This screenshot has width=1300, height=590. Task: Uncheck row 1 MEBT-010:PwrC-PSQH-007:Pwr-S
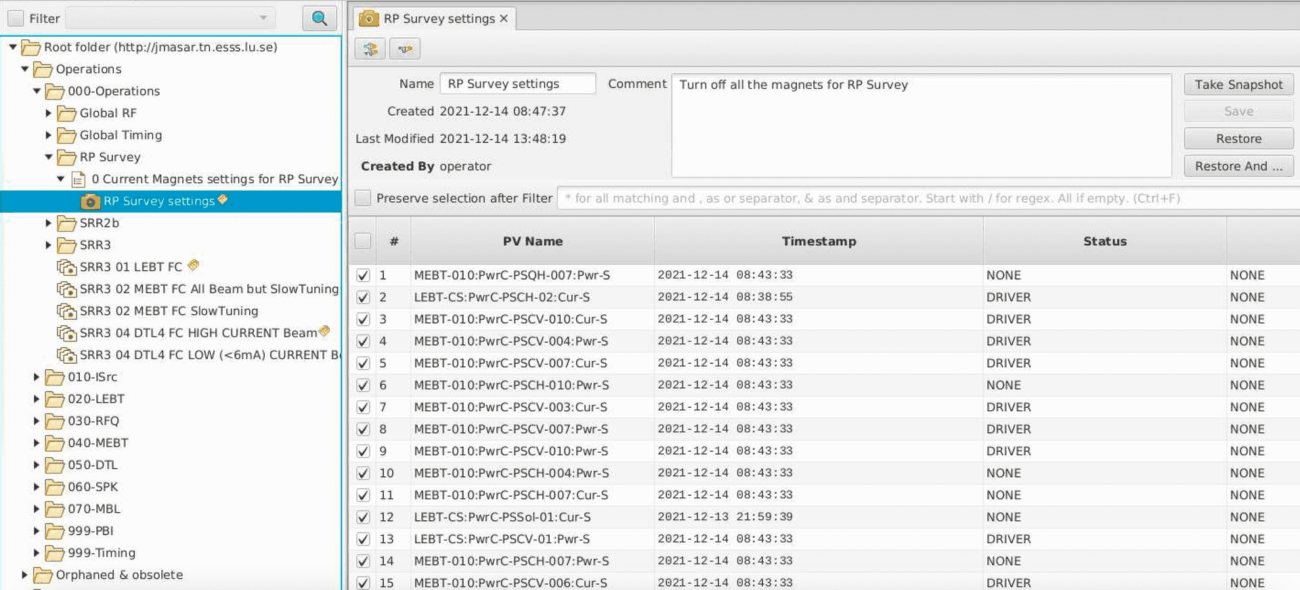[364, 275]
